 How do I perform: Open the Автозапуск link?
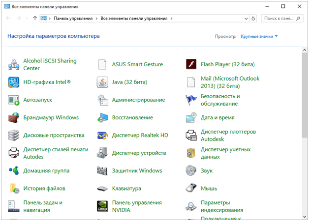(x=37, y=100)
